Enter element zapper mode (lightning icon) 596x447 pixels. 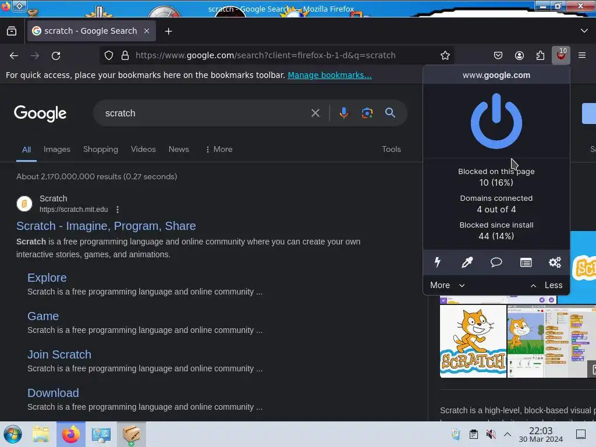[x=438, y=262]
